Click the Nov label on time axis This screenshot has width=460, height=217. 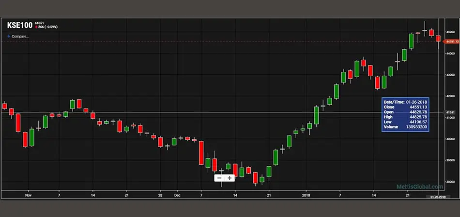pos(28,196)
